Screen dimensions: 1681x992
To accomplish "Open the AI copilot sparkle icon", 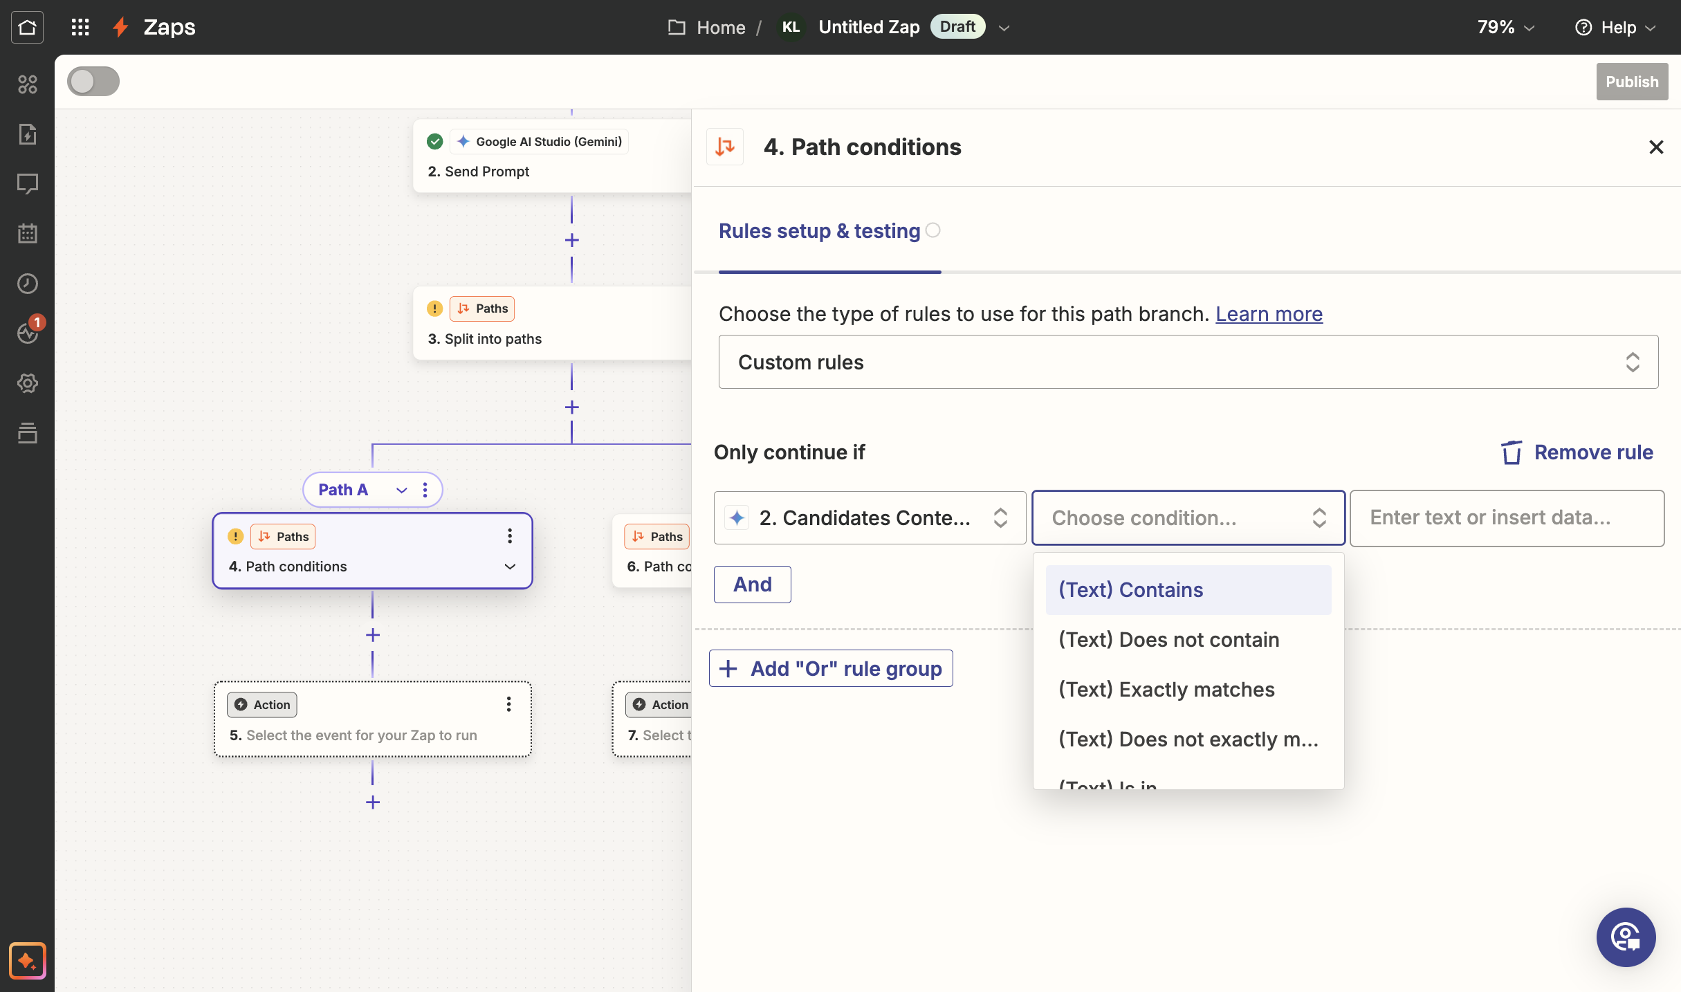I will point(27,960).
